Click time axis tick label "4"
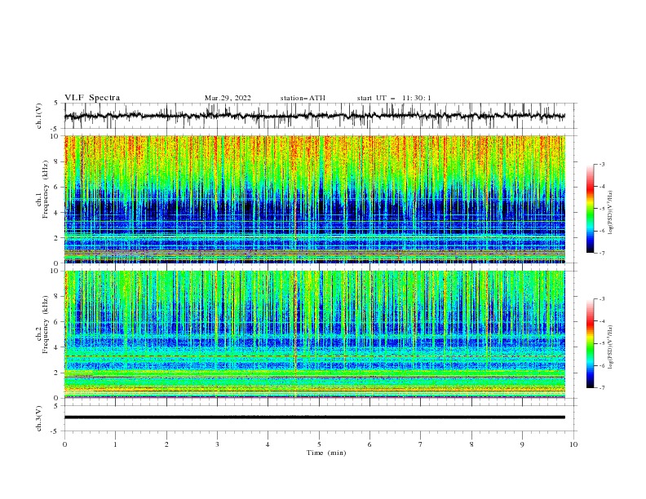 click(x=268, y=444)
